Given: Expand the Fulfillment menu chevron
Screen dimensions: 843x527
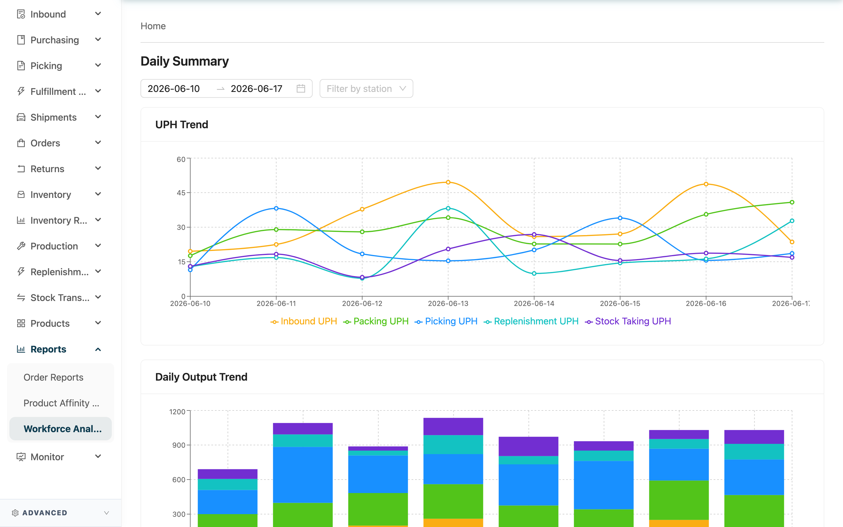Looking at the screenshot, I should tap(98, 91).
